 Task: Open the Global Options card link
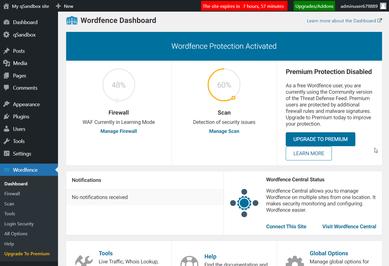click(x=329, y=253)
